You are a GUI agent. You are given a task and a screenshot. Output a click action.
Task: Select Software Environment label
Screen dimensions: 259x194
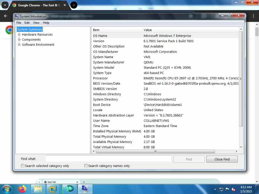coord(38,44)
